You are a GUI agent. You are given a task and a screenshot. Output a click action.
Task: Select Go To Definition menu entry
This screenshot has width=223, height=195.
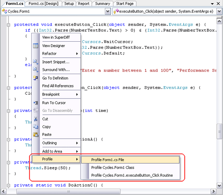(x=56, y=78)
